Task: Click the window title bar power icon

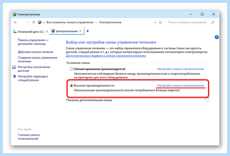Action: coord(15,15)
